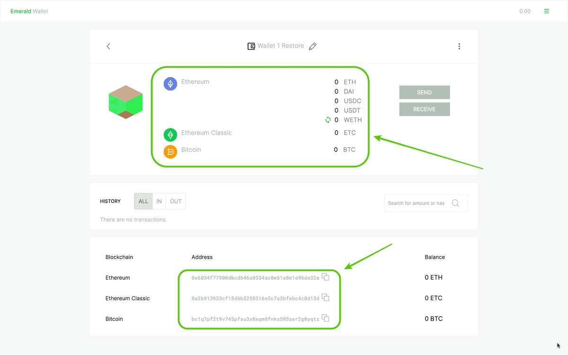Select the Bitcoin coin icon

click(170, 151)
